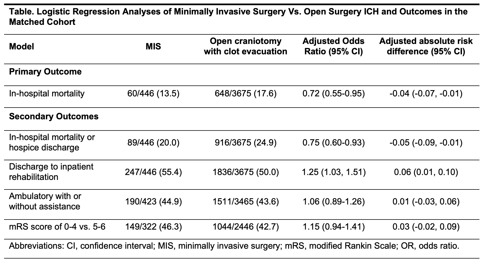Click "Ambulatory with or without assistance" label
This screenshot has width=483, height=261.
[45, 201]
